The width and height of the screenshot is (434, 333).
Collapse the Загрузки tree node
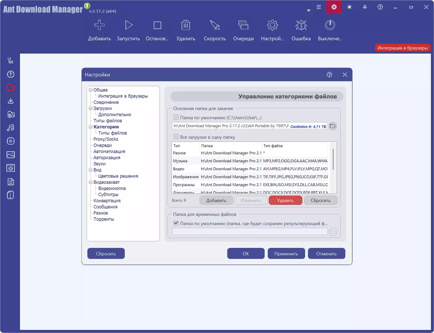[x=91, y=108]
